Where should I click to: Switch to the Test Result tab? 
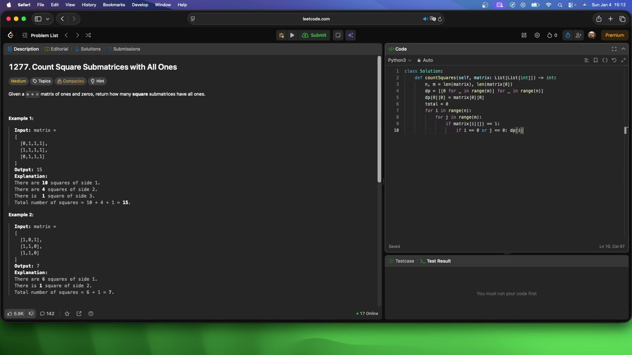pyautogui.click(x=435, y=261)
